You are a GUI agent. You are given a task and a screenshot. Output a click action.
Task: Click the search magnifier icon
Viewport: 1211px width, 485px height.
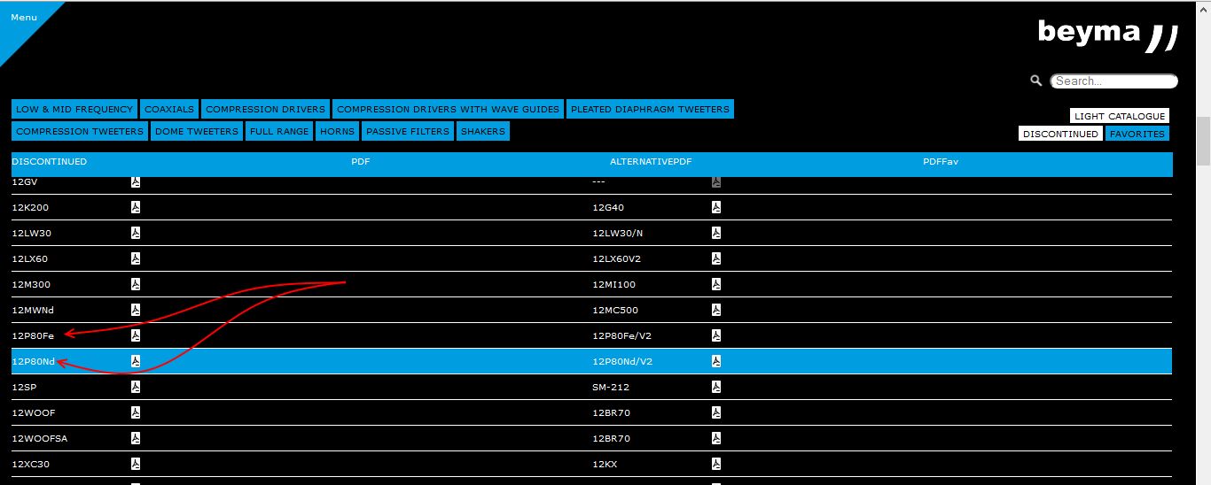click(1035, 81)
